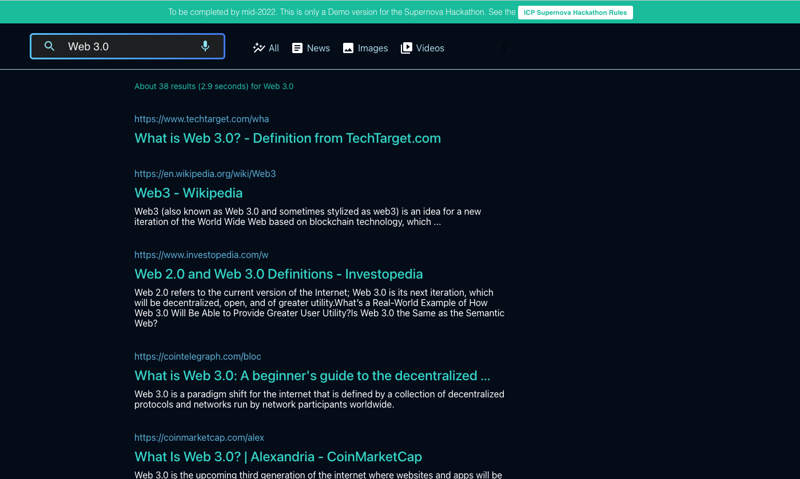Click the CoinMarketCap snippet about third generation internet

click(x=318, y=474)
